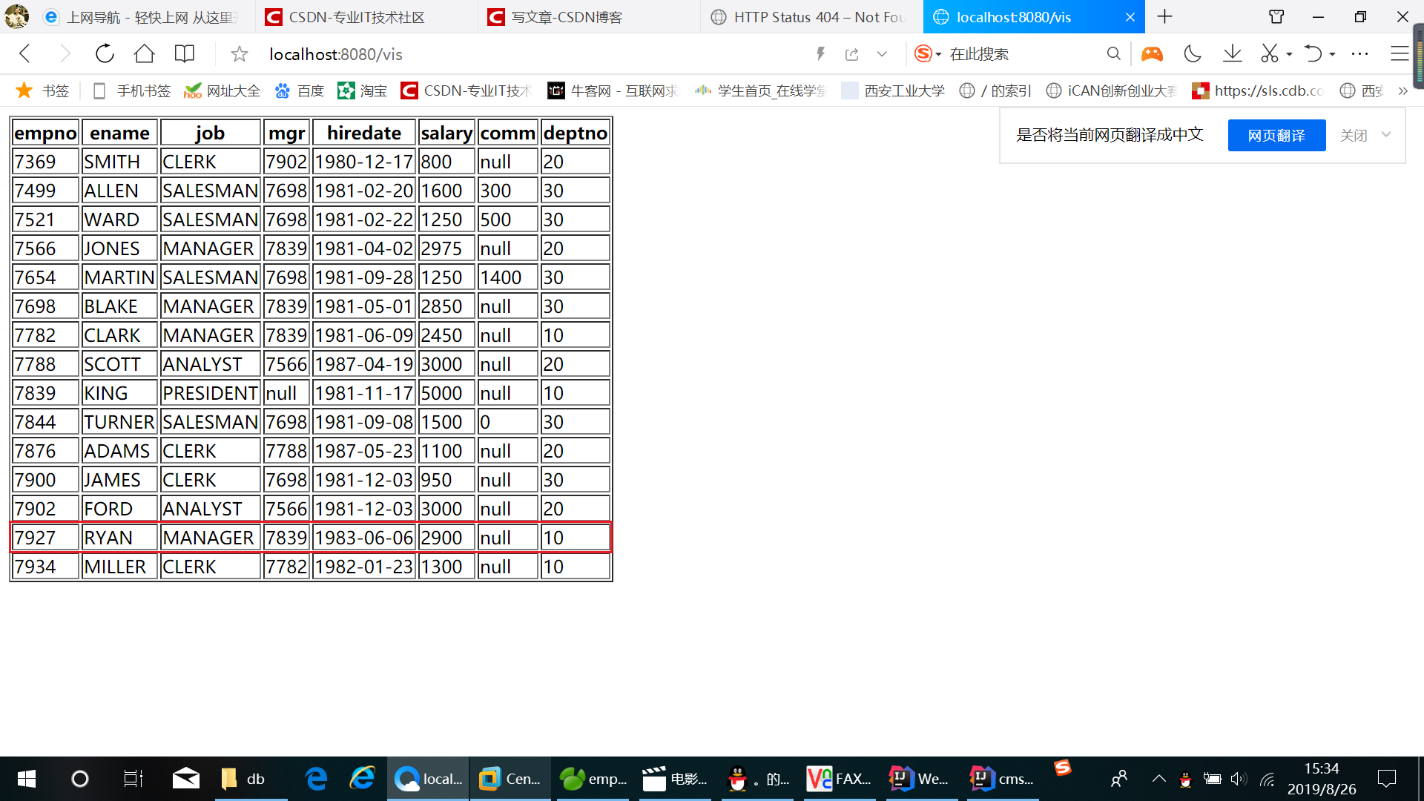The height and width of the screenshot is (801, 1424).
Task: Click the 网页翻译 button
Action: coord(1276,136)
